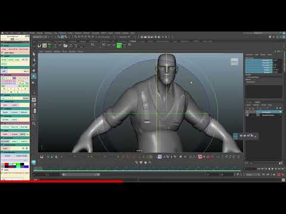
Task: Pick the yellow color swatch in left panel
Action: click(x=14, y=164)
